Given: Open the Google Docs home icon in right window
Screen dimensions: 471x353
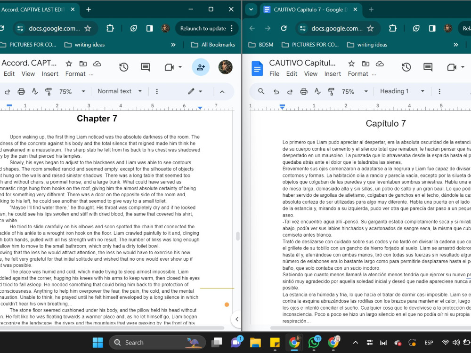Looking at the screenshot, I should (257, 68).
